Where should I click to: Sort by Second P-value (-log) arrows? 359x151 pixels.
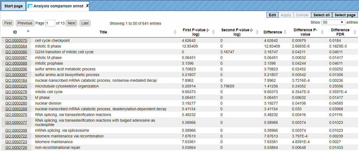(257, 32)
